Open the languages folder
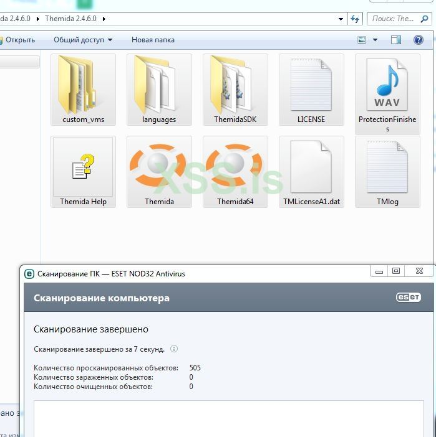The height and width of the screenshot is (437, 436). point(159,90)
